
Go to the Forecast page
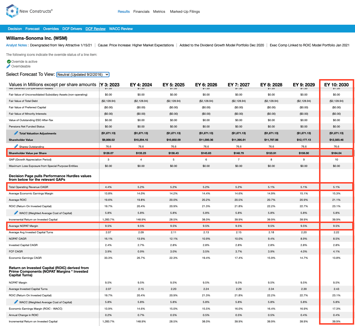click(x=32, y=29)
